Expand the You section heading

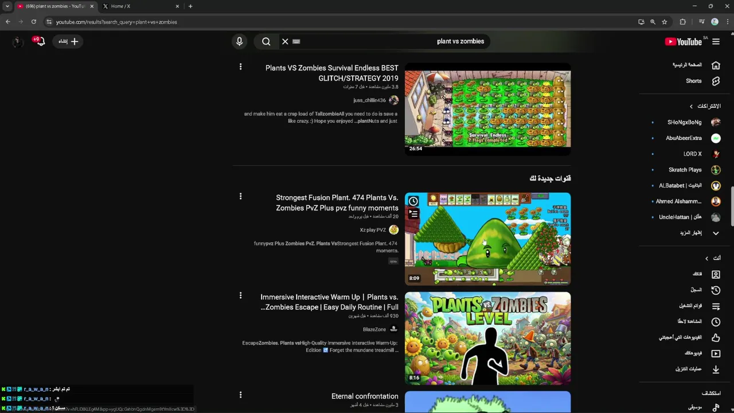coord(712,258)
